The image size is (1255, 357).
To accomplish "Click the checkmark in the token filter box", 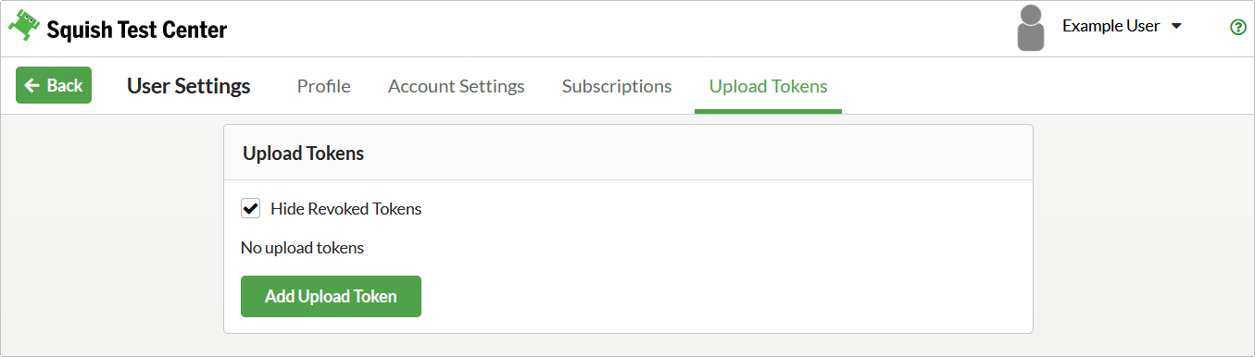I will (250, 209).
